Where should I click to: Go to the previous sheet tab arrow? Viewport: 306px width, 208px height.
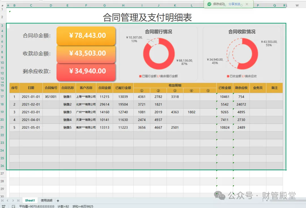[x=8, y=200]
